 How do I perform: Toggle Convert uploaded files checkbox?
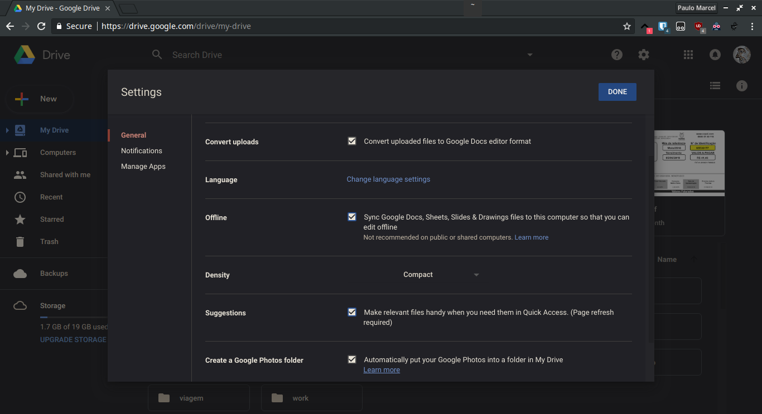352,141
